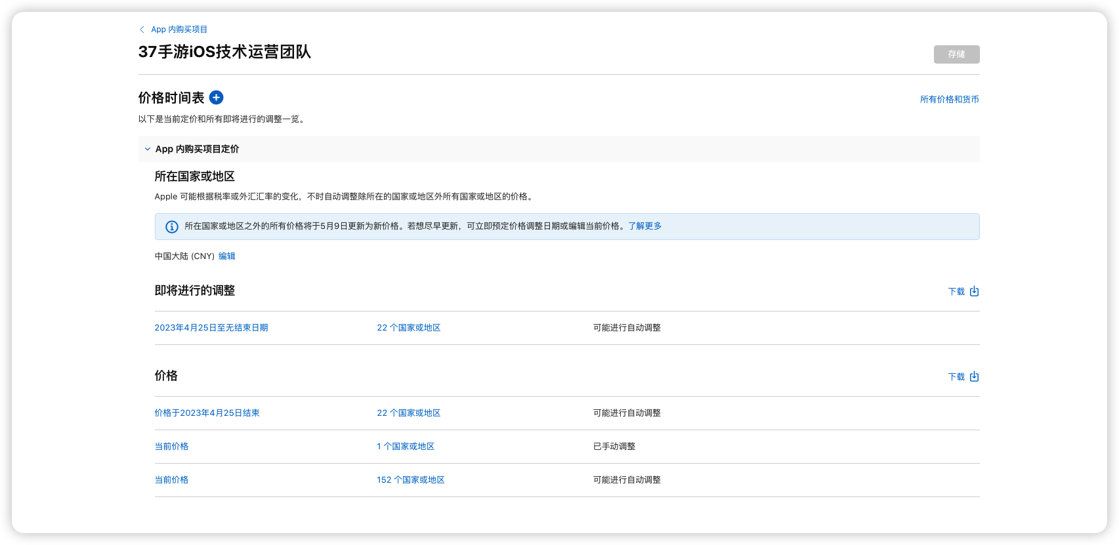Click download icon beside 即将进行的调整
The width and height of the screenshot is (1119, 545).
975,291
